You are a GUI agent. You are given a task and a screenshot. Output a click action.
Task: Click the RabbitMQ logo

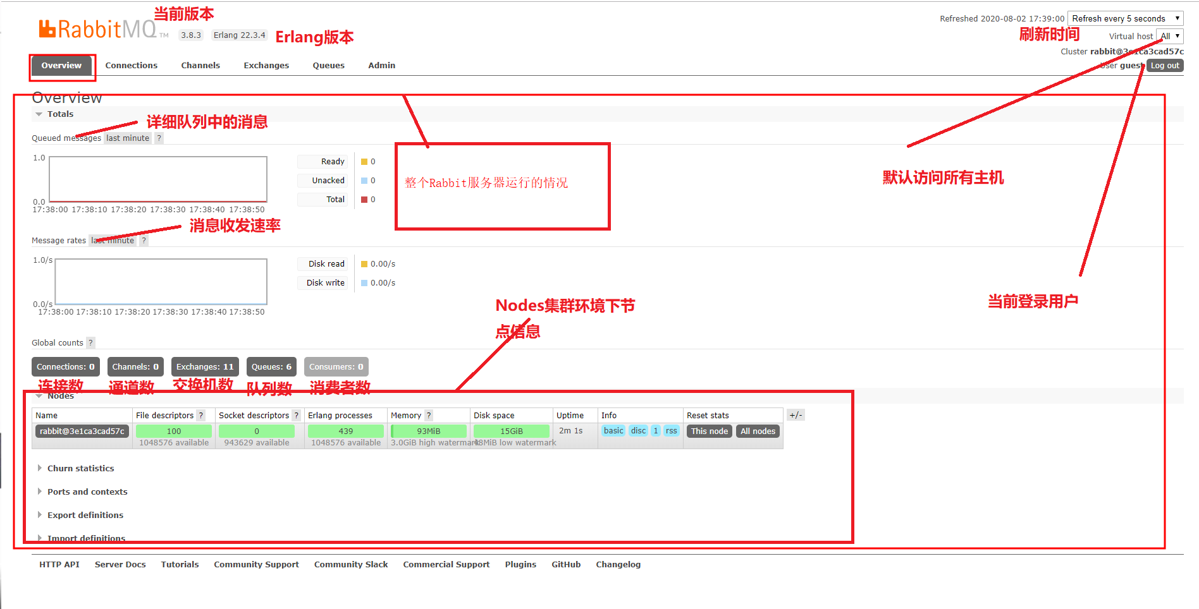pos(103,29)
